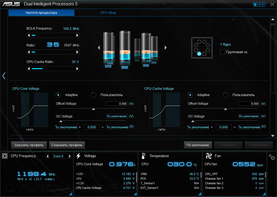Image resolution: width=277 pixels, height=197 pixels.
Task: Open the view mode grid icon in the title bar
Action: pos(259,4)
